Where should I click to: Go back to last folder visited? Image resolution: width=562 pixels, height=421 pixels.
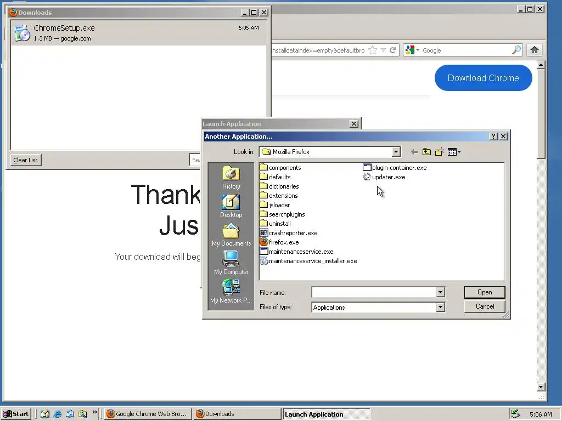click(414, 152)
